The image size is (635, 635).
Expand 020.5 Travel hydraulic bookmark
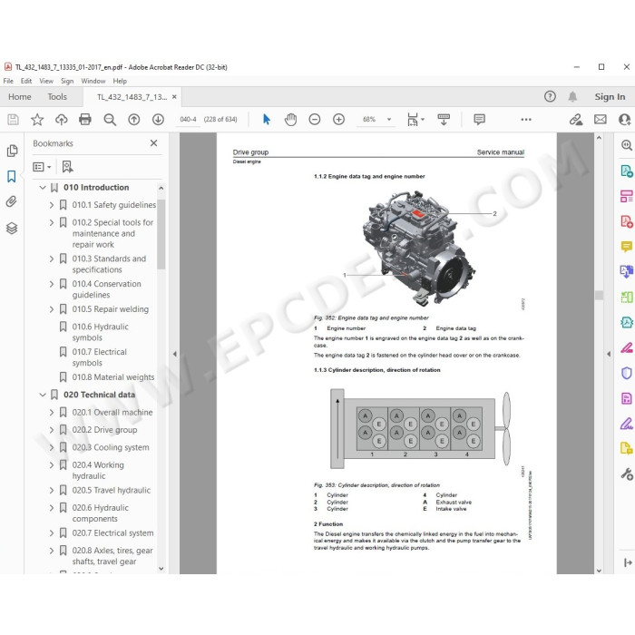pos(52,490)
